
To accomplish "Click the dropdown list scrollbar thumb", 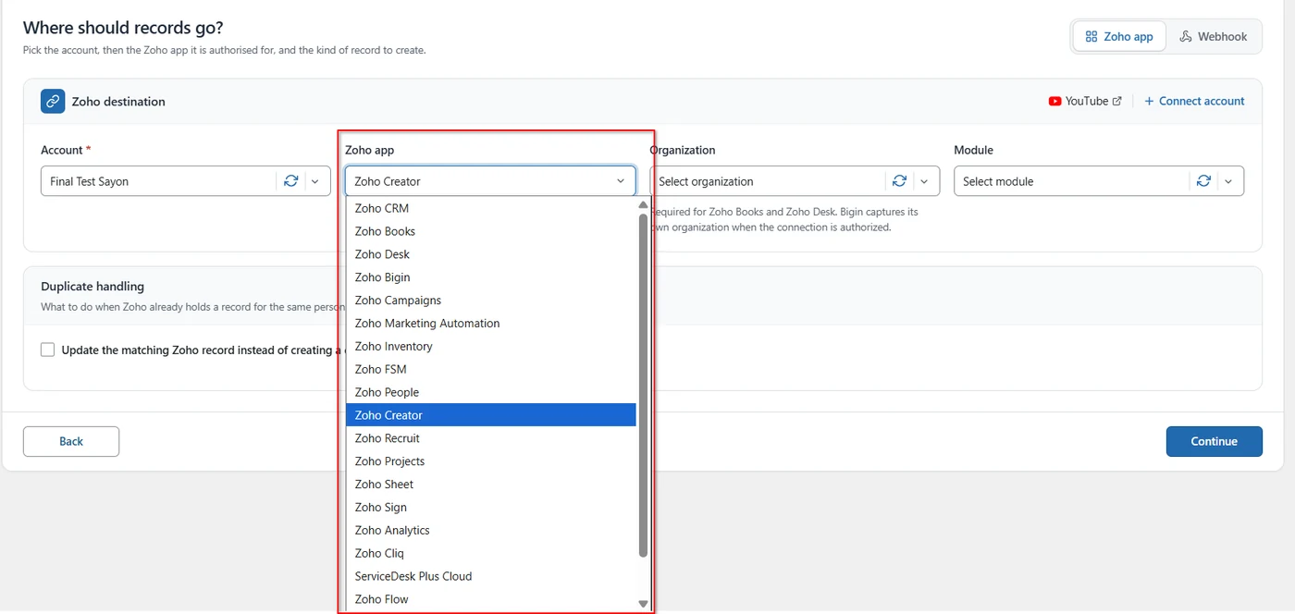I will (643, 385).
